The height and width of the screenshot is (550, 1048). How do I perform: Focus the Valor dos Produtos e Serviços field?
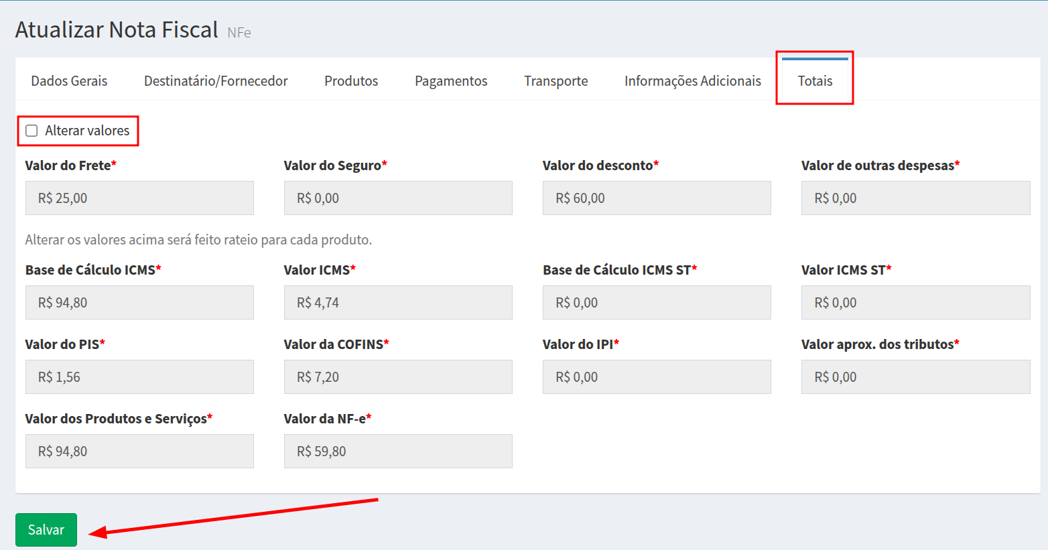139,452
